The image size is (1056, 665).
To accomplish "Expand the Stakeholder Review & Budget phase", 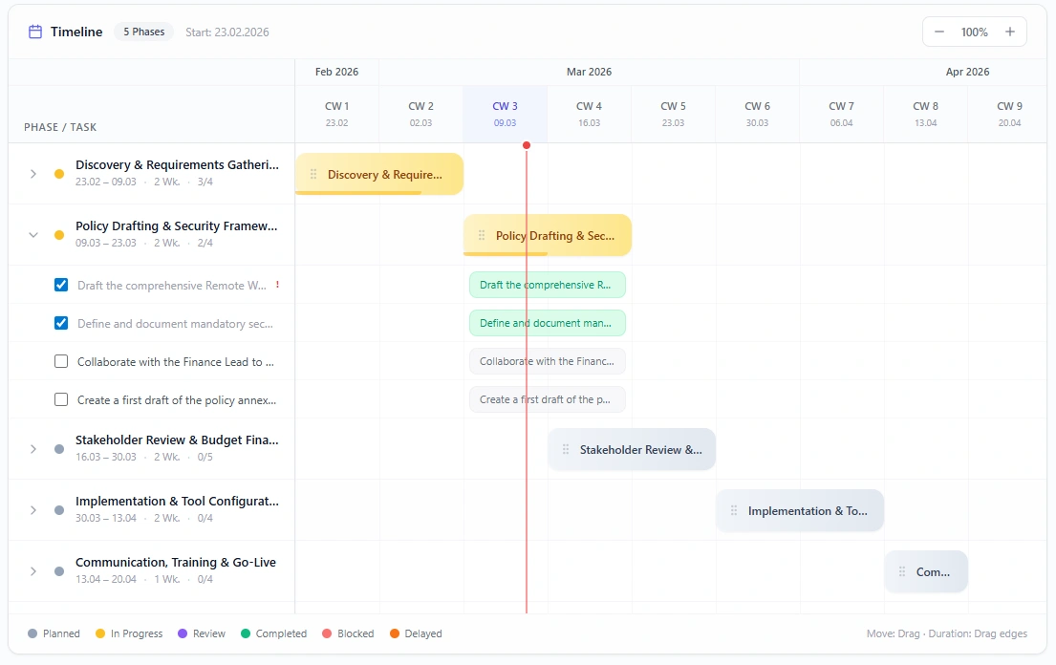I will coord(33,448).
